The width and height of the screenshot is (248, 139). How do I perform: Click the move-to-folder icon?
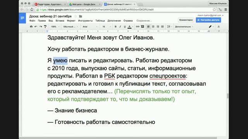point(81,16)
